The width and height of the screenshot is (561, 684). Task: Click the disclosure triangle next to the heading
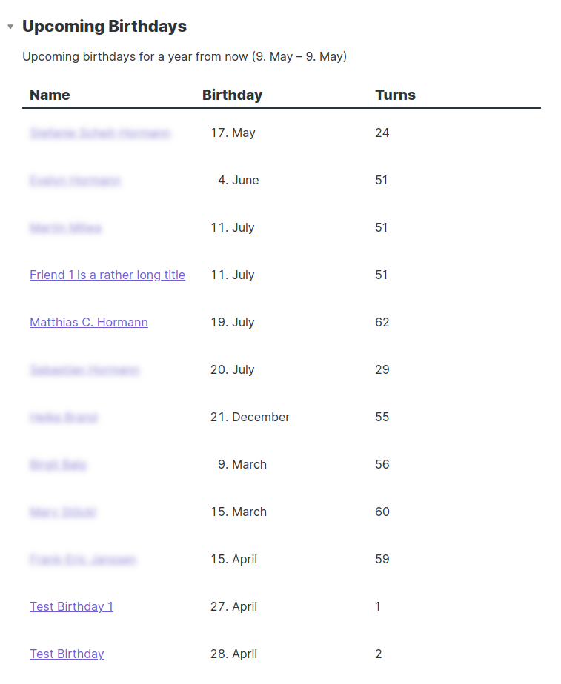pyautogui.click(x=10, y=25)
